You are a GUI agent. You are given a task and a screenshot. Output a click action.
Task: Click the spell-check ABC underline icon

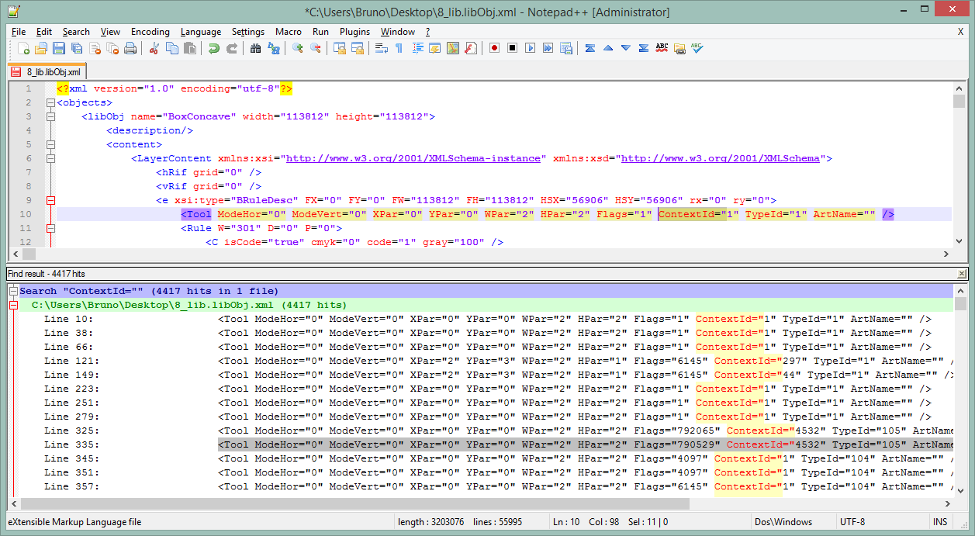click(662, 48)
